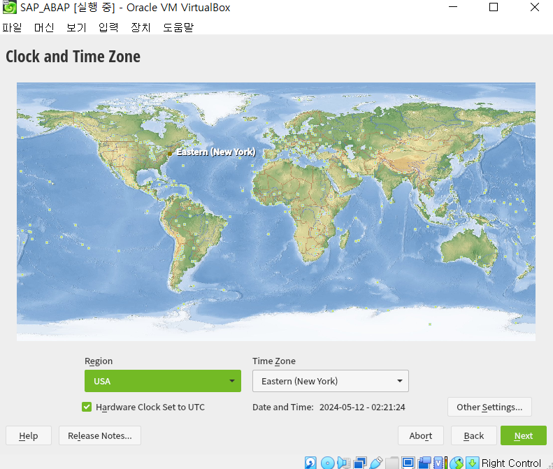
Task: Click Australia on the world map
Action: tap(469, 249)
